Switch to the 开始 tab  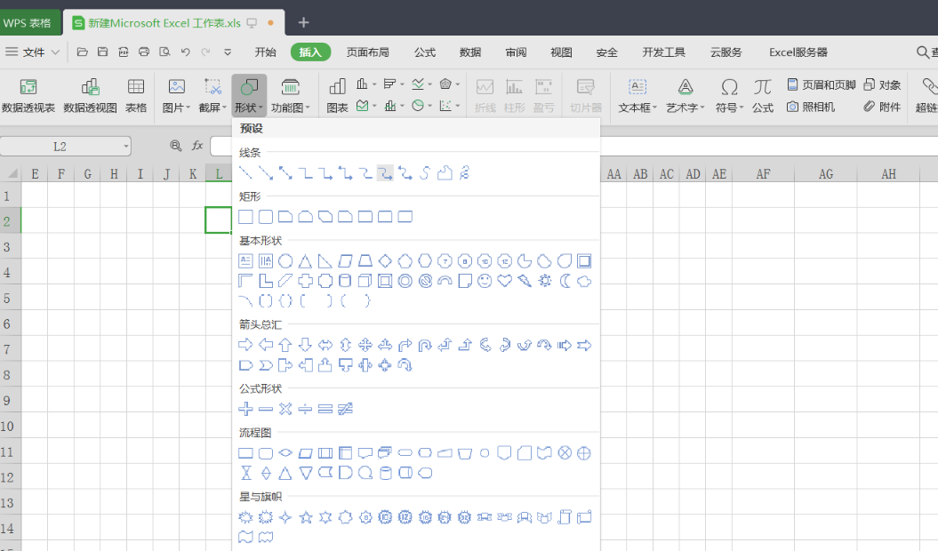[265, 52]
